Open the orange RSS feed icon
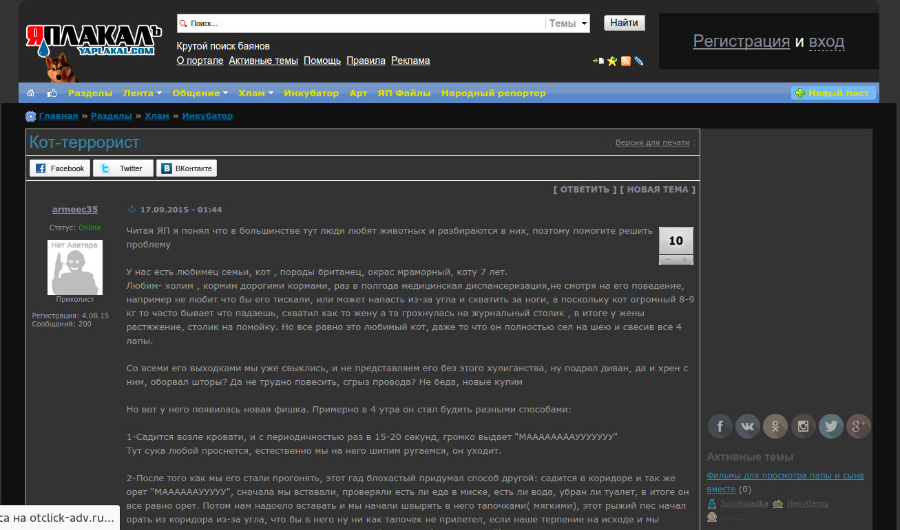The width and height of the screenshot is (900, 530). 626,61
